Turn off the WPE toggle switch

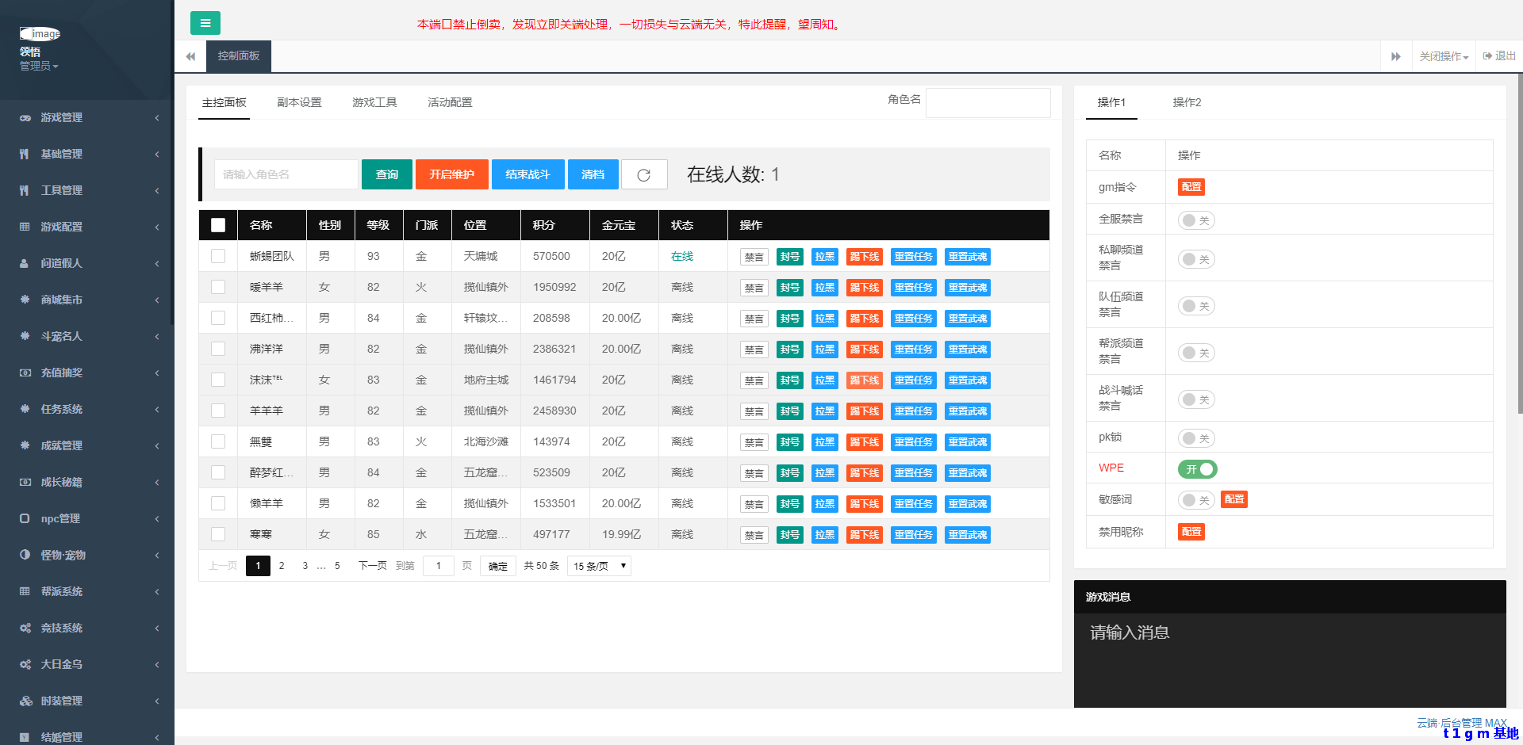(1197, 469)
